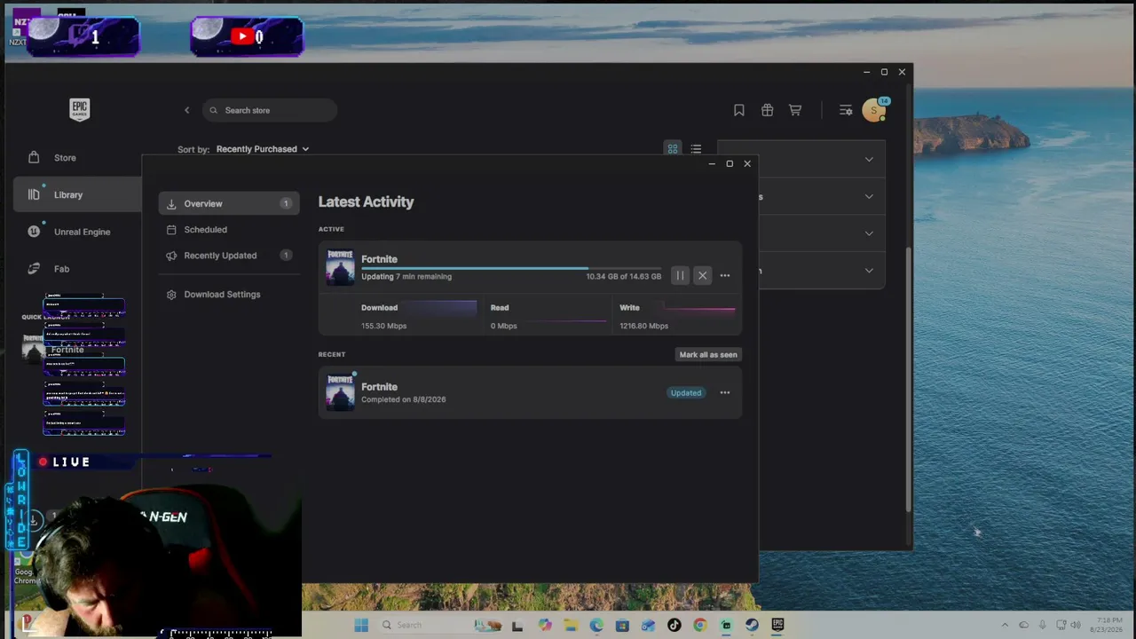Click the active Fortnite thumbnail
This screenshot has height=639, width=1136.
340,267
